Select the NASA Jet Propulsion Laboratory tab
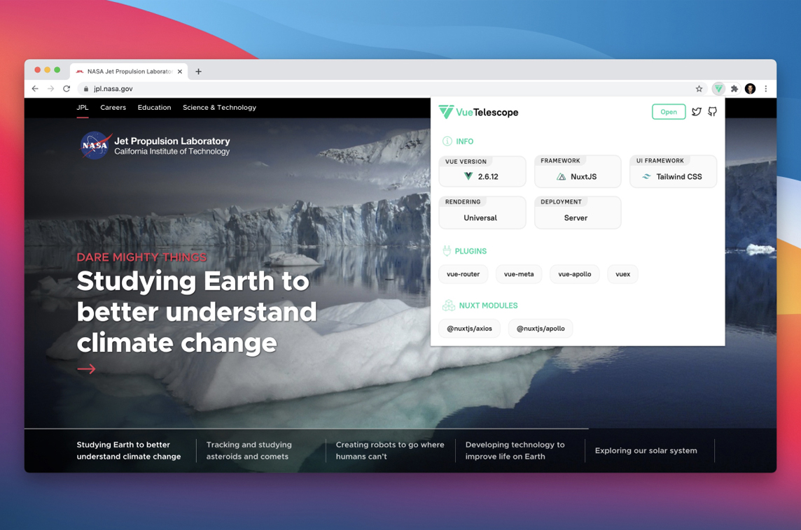Image resolution: width=801 pixels, height=530 pixels. tap(130, 71)
